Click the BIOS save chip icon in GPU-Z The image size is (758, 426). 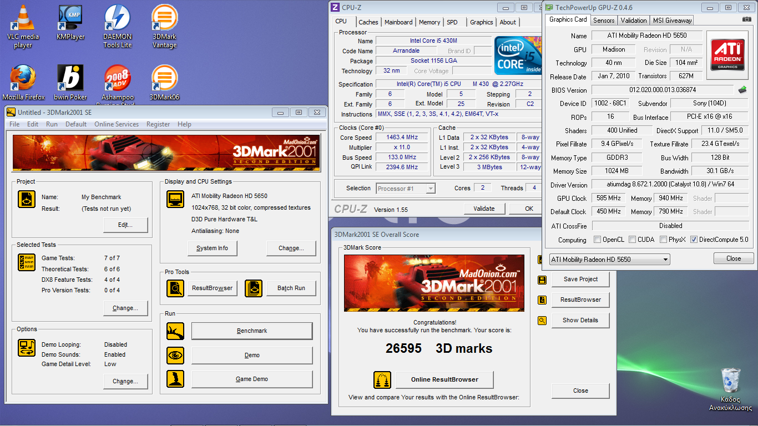tap(742, 89)
